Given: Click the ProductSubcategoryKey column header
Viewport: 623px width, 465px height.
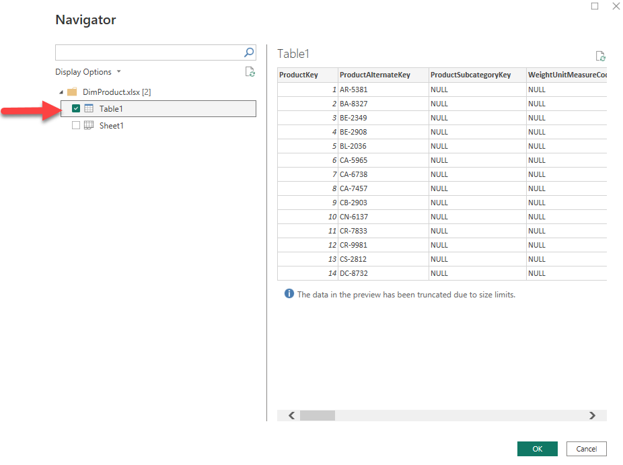Looking at the screenshot, I should pyautogui.click(x=470, y=75).
